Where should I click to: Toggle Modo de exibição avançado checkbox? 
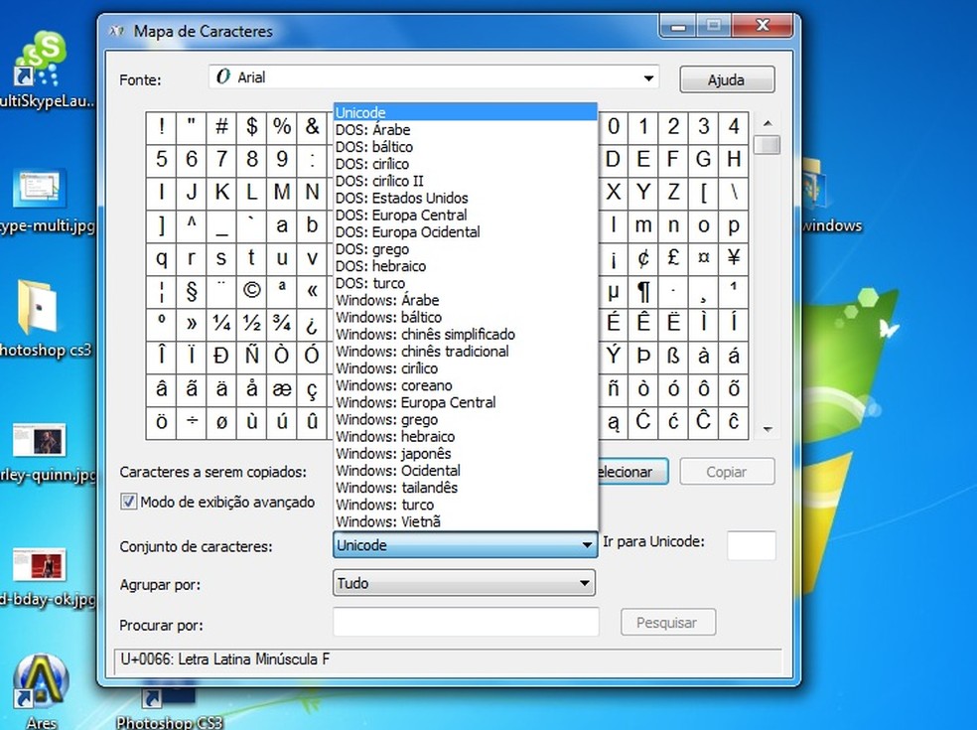[128, 502]
